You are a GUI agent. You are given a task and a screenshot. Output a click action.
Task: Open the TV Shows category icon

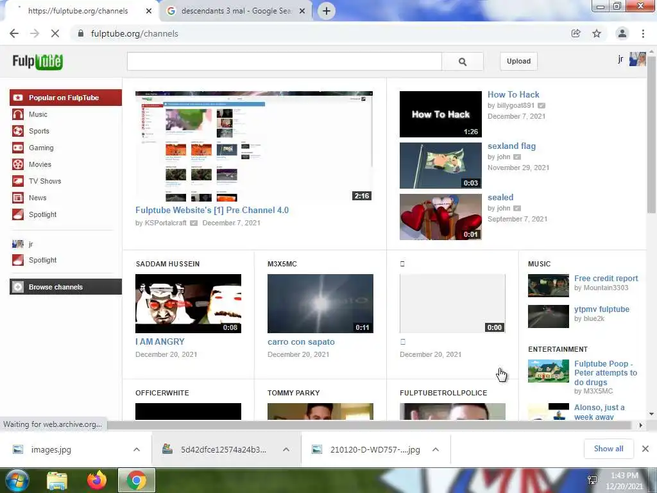coord(17,181)
